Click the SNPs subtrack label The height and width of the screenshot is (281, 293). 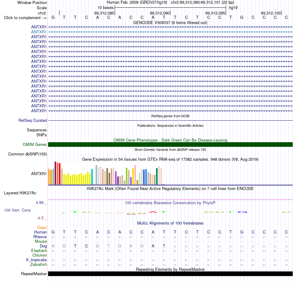coord(42,135)
